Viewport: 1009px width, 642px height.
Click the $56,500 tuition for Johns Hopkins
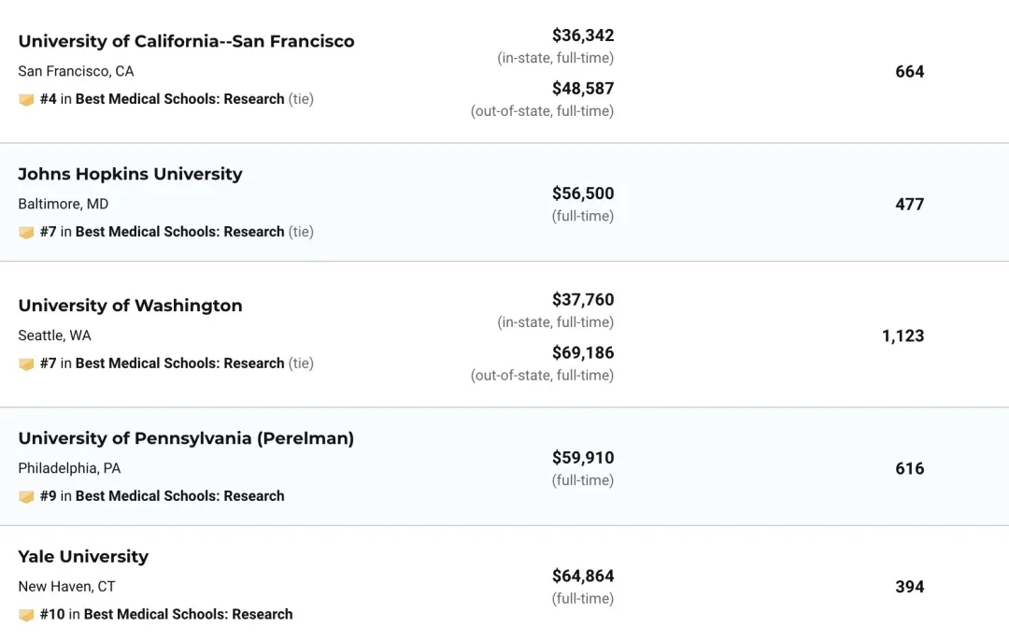click(x=583, y=193)
